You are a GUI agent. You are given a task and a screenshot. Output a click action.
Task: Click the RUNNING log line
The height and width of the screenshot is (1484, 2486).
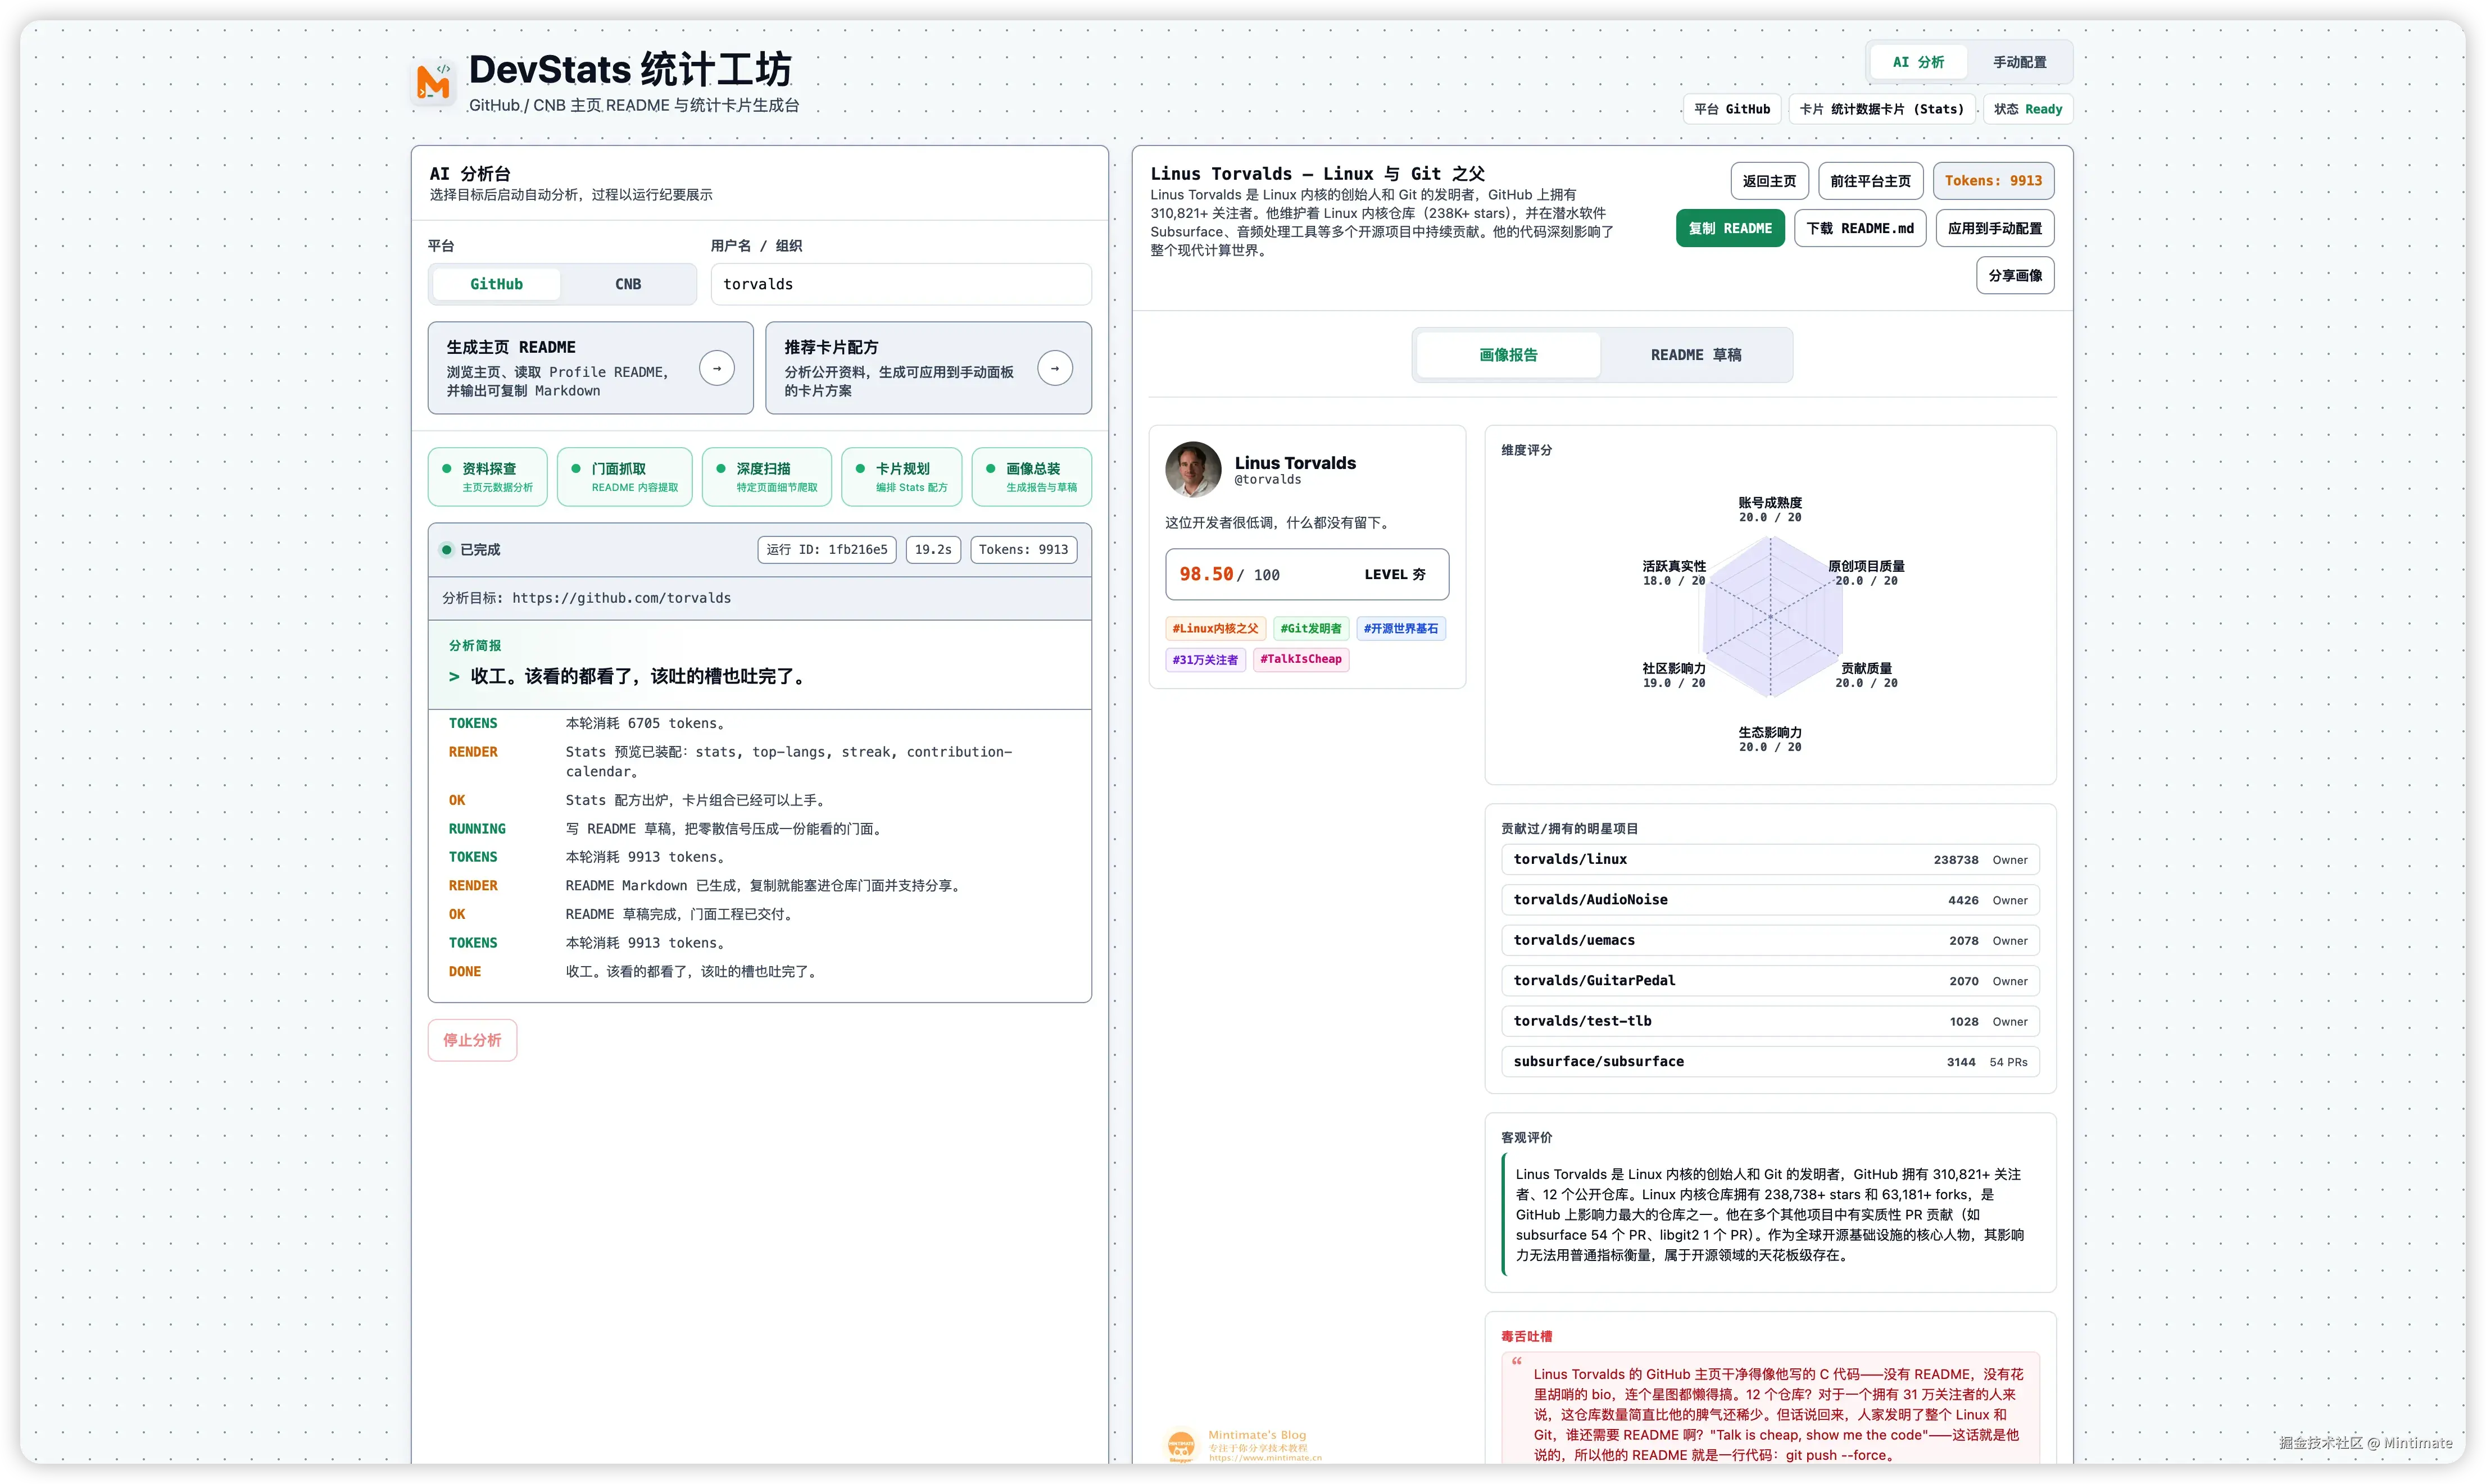point(759,829)
